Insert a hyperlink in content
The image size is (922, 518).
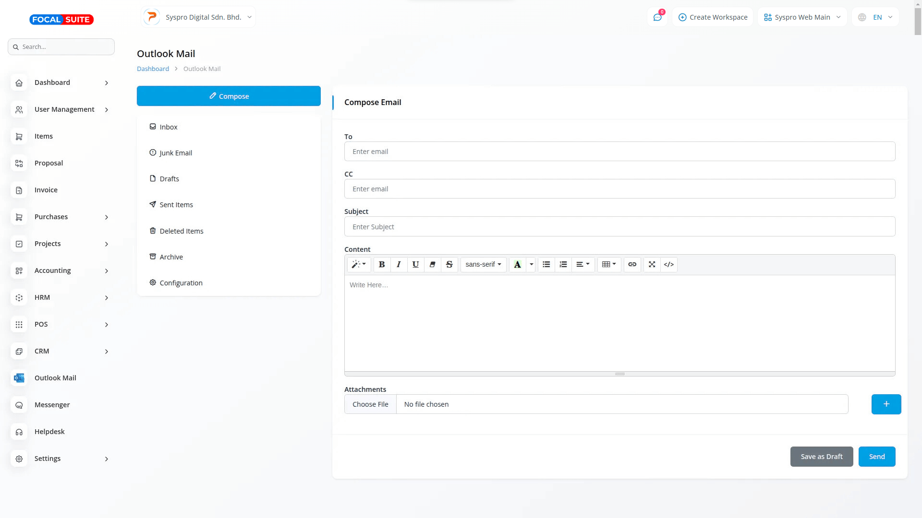point(632,264)
